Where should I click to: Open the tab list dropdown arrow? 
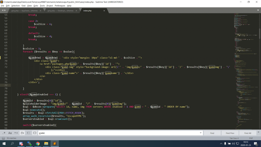258,10
